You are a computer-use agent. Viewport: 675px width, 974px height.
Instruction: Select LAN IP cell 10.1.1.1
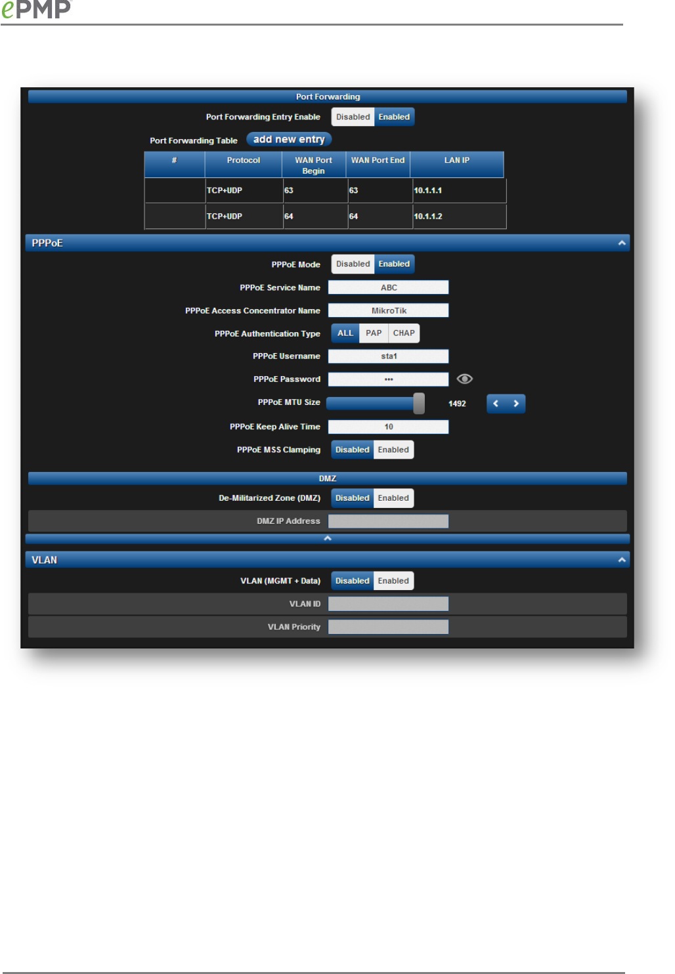(x=460, y=190)
